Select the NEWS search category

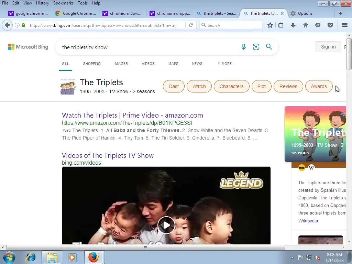click(197, 64)
